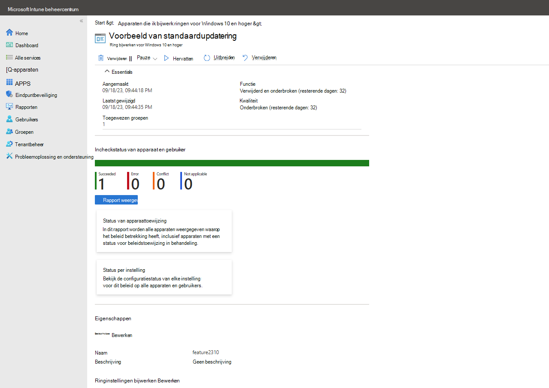
Task: Select the Error count of 0
Action: tap(135, 184)
